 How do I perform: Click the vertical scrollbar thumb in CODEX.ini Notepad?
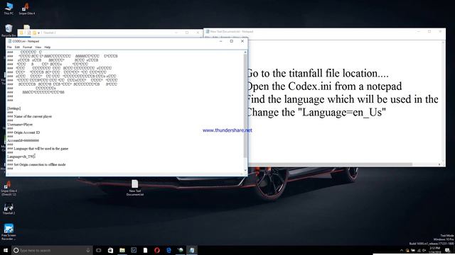click(x=245, y=106)
